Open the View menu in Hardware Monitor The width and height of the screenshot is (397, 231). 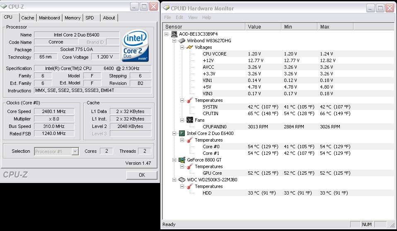193,17
